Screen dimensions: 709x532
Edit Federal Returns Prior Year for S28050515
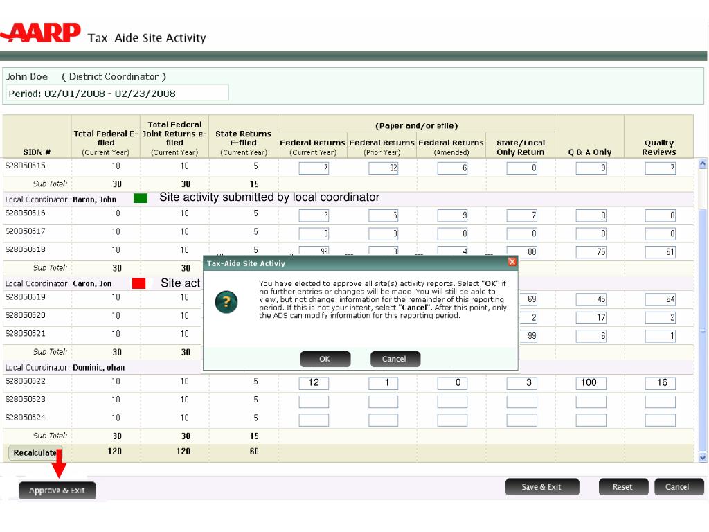click(384, 168)
